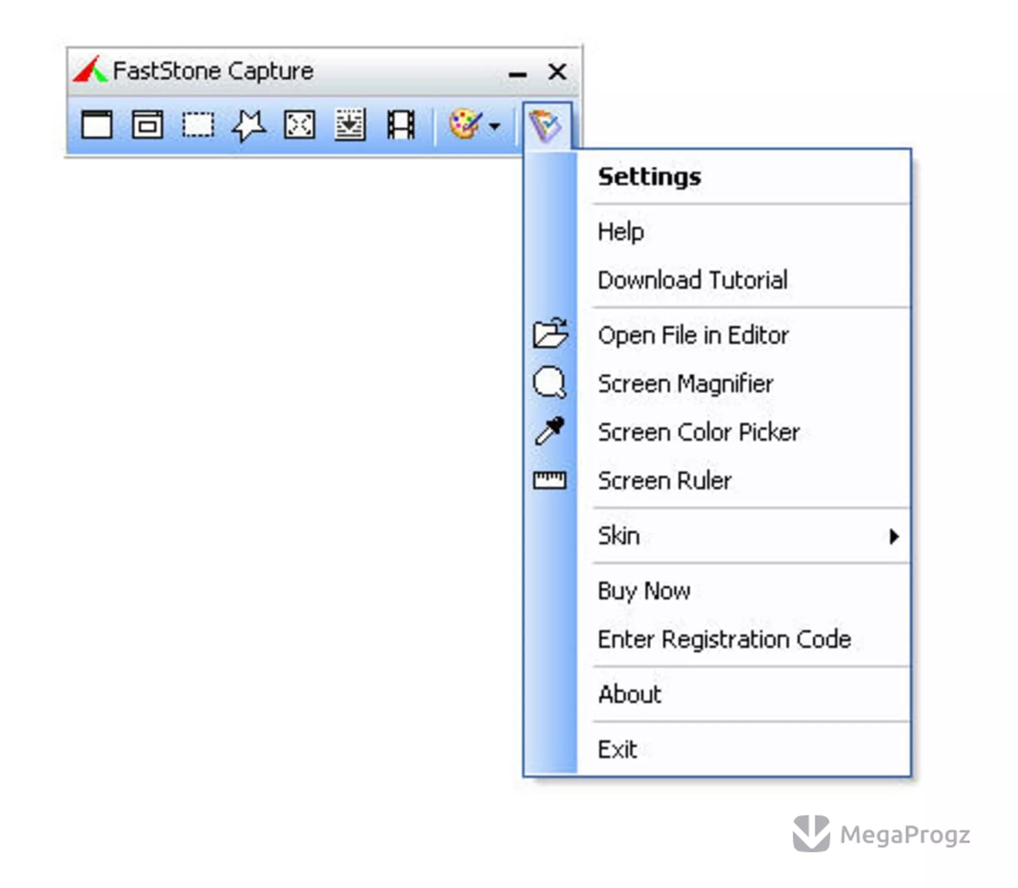This screenshot has height=888, width=1018.
Task: Select Capture Rectangular Region tool
Action: coord(198,125)
